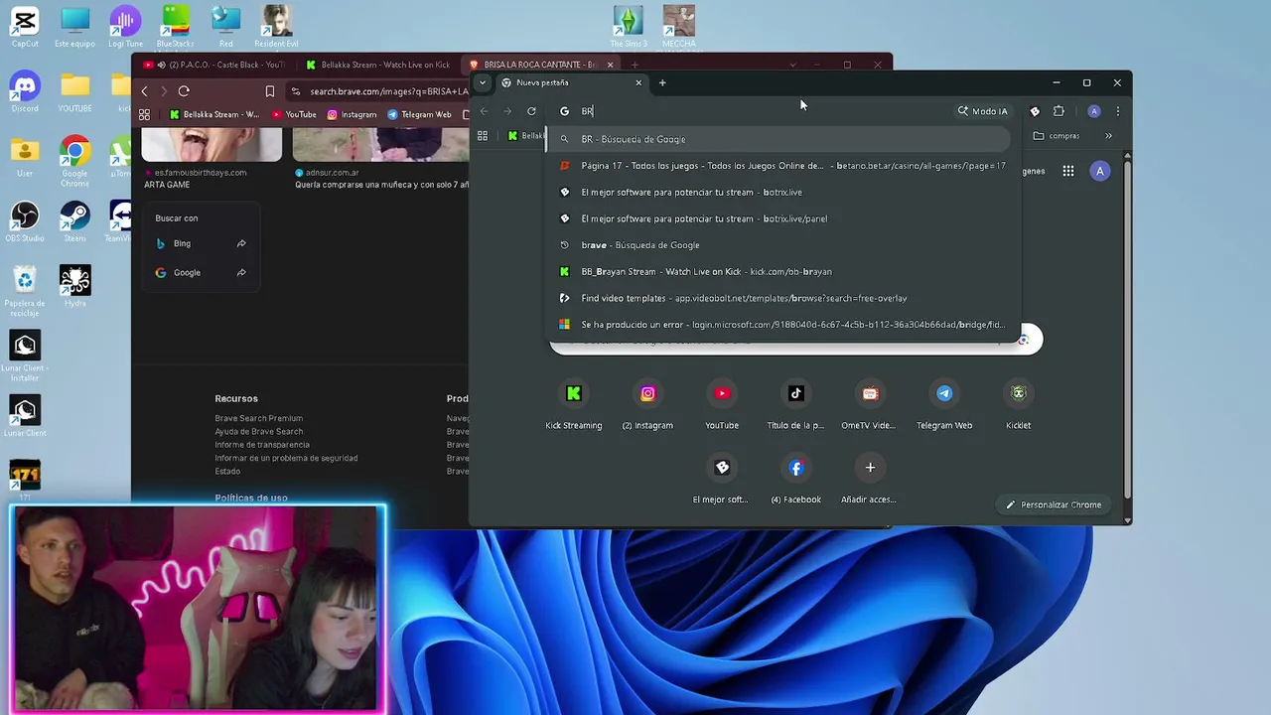Open the Este equipo desktop icon
1271x715 pixels.
[x=74, y=27]
